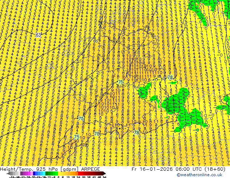
Task: Click the dark blue legend swatch near -30
Action: click(x=34, y=174)
